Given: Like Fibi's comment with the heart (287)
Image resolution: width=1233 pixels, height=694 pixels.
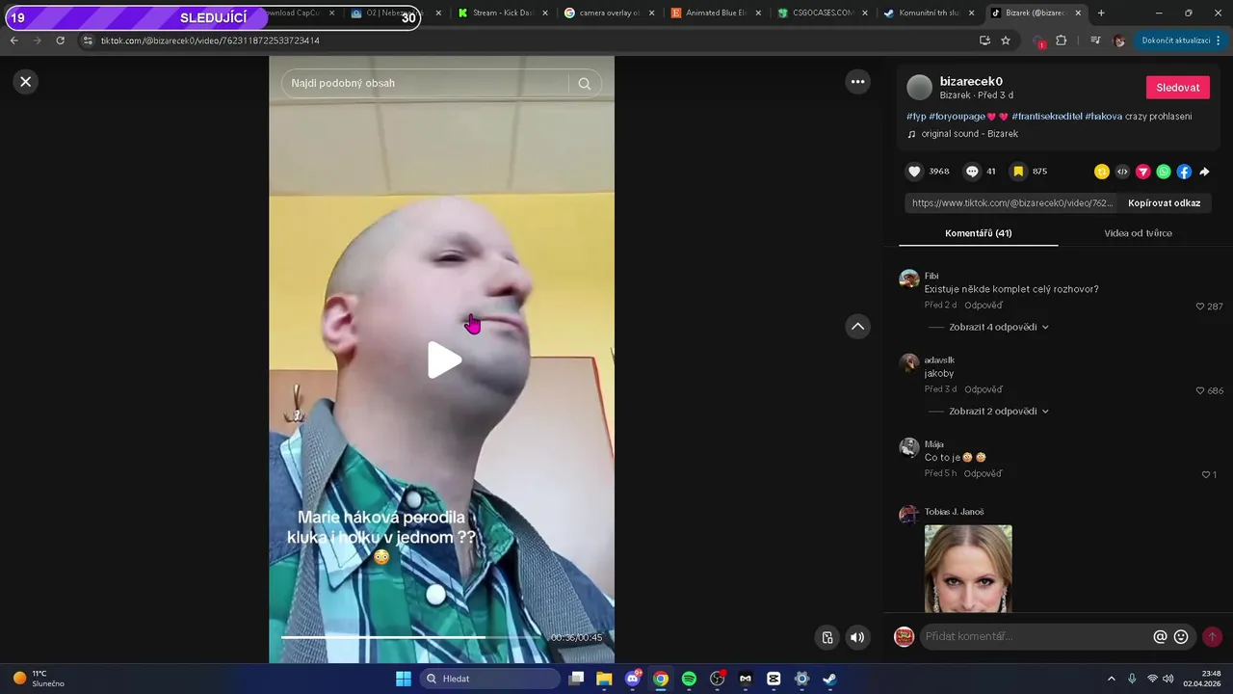Looking at the screenshot, I should 1200,307.
